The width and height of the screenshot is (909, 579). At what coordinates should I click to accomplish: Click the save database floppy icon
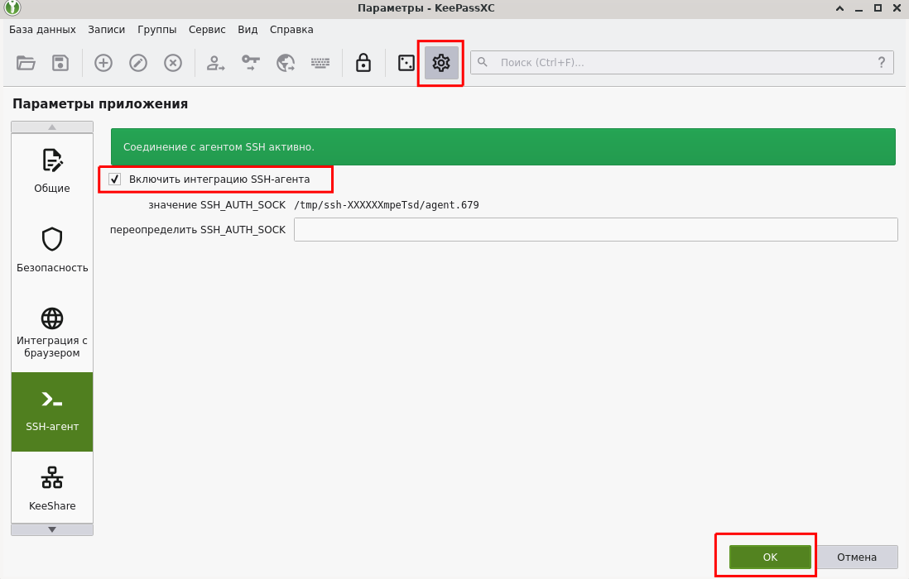60,63
